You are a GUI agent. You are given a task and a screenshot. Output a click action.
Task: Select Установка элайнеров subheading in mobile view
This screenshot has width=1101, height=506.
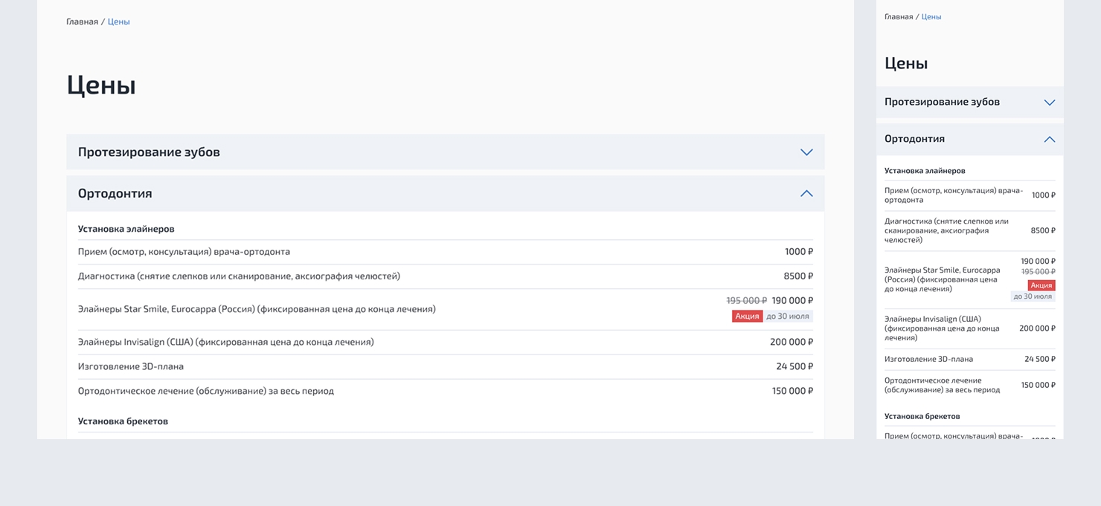click(x=925, y=171)
